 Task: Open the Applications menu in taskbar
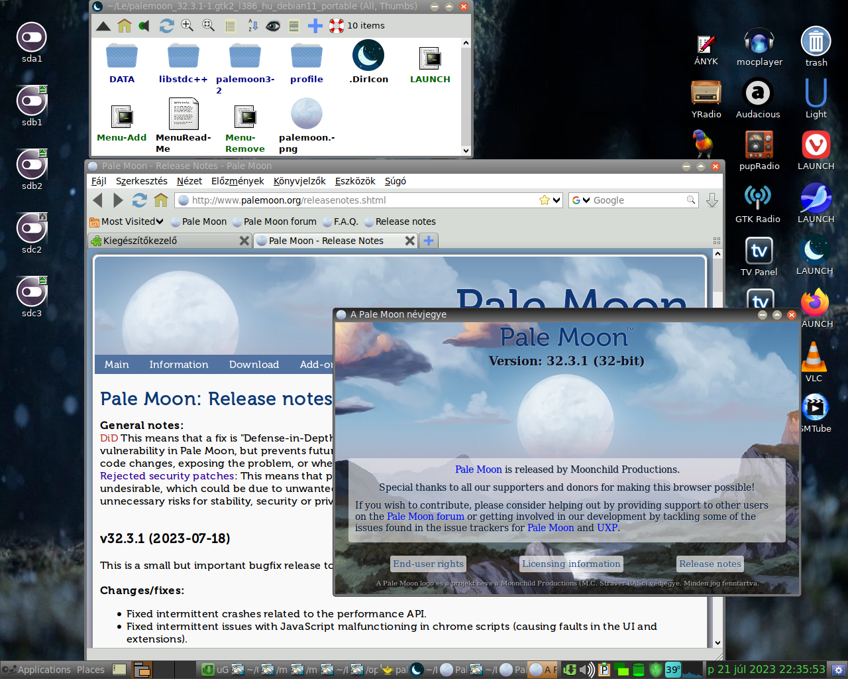[37, 670]
